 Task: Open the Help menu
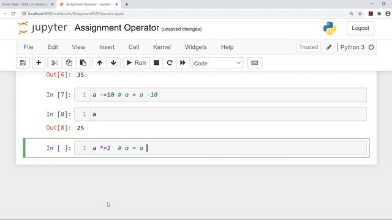point(227,47)
